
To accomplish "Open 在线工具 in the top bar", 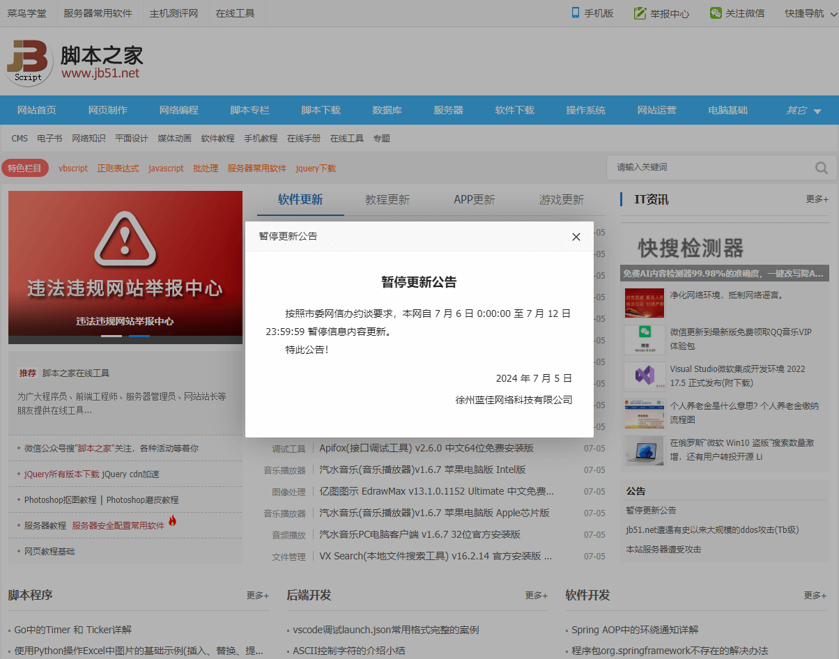I will (x=235, y=13).
